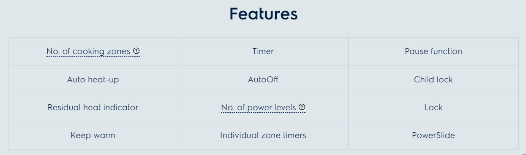526x155 pixels.
Task: Select the Pause function cell
Action: tap(433, 52)
